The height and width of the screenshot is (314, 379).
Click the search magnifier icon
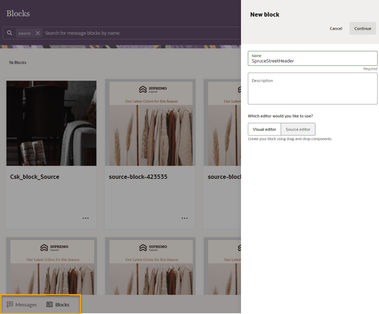tap(9, 33)
